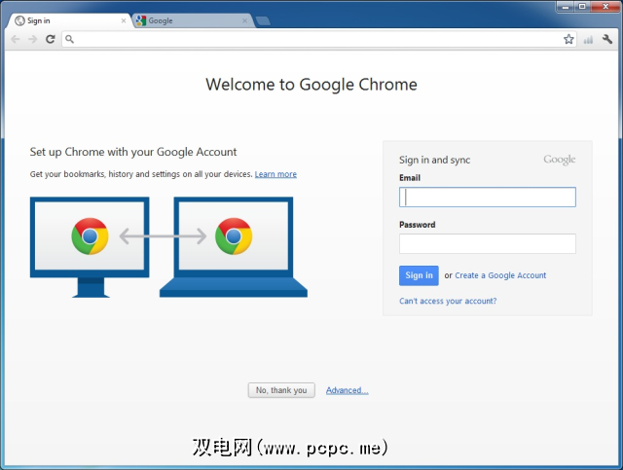
Task: Close the Google tab
Action: [244, 20]
